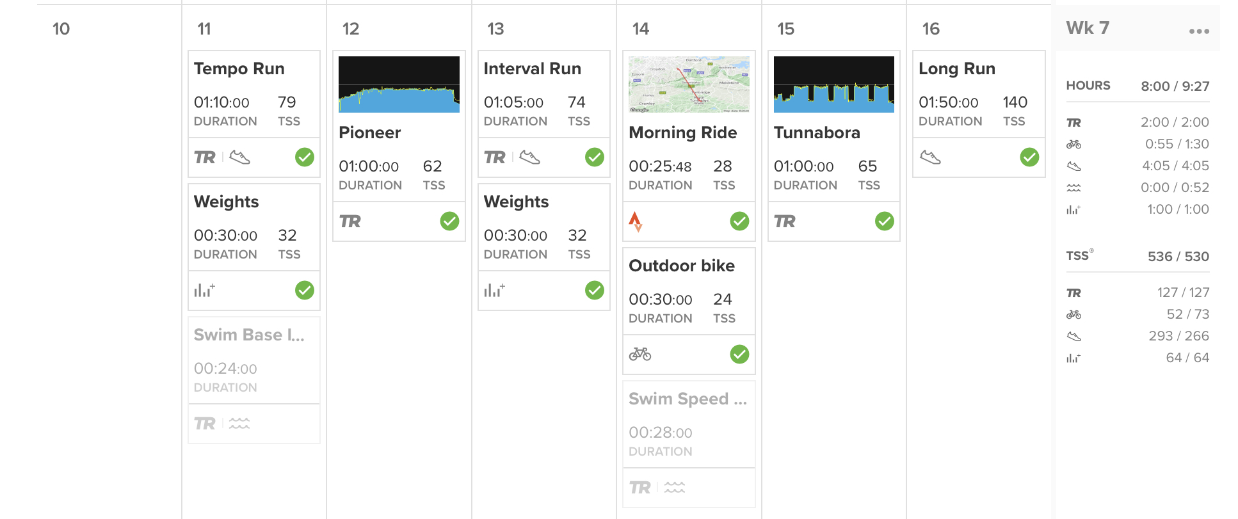
Task: Click swim waves icon on Swim Base card
Action: [239, 423]
